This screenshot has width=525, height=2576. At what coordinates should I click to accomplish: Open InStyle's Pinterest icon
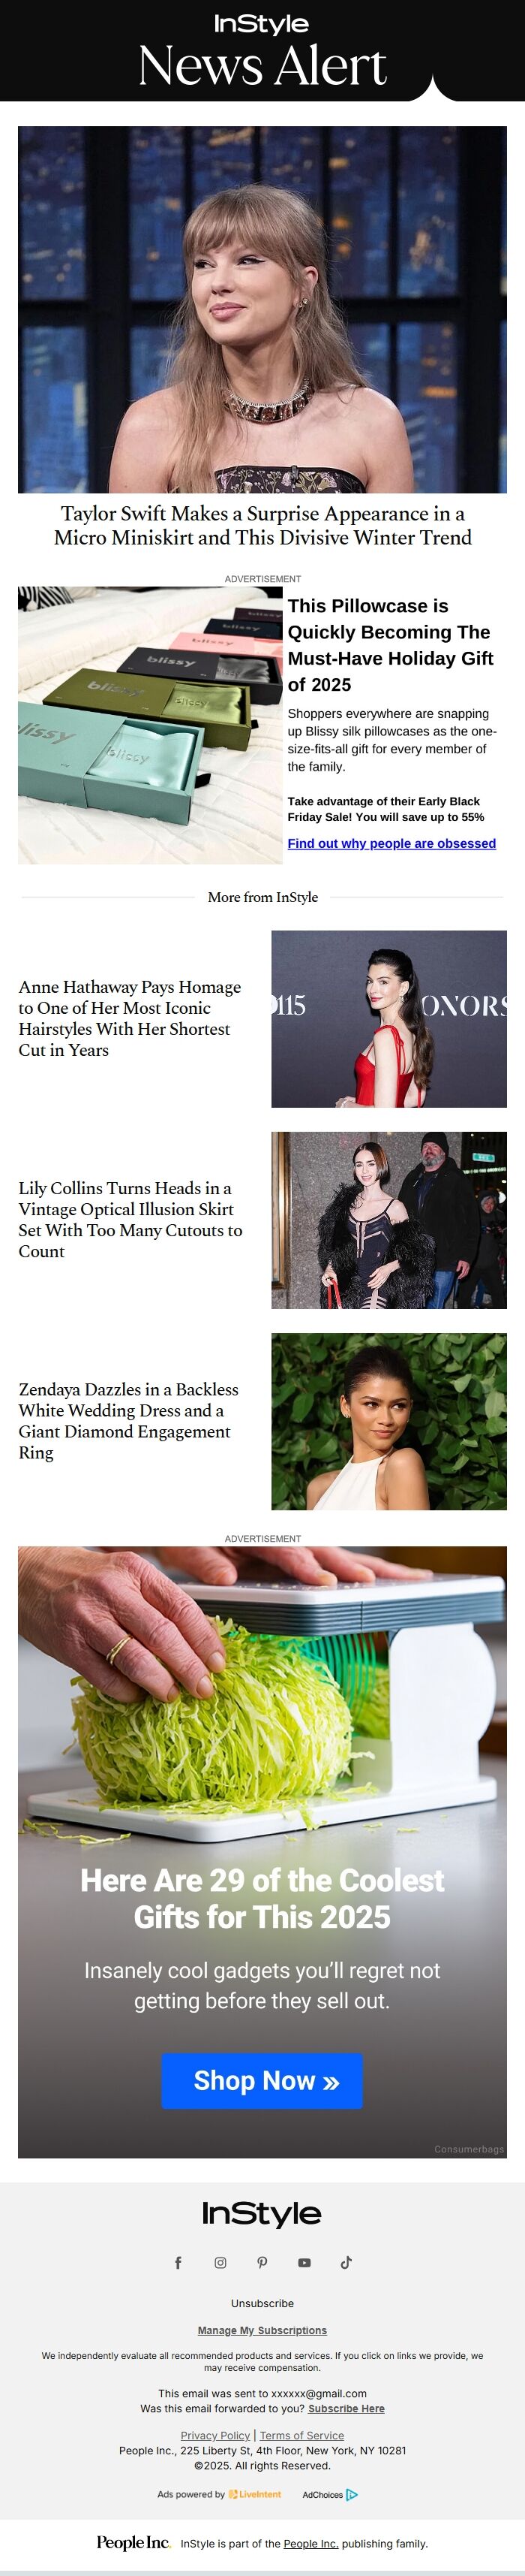point(262,2263)
